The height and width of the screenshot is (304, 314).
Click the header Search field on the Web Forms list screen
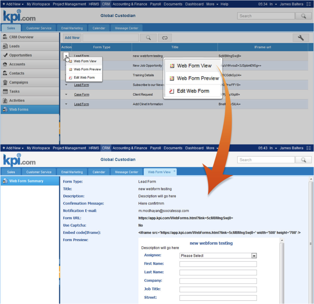click(266, 16)
